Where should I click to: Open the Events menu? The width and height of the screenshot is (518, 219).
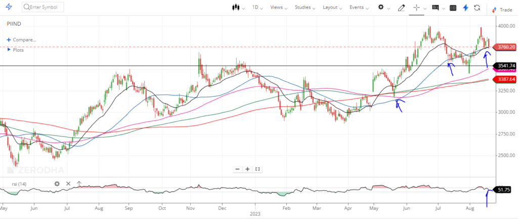[x=359, y=7]
